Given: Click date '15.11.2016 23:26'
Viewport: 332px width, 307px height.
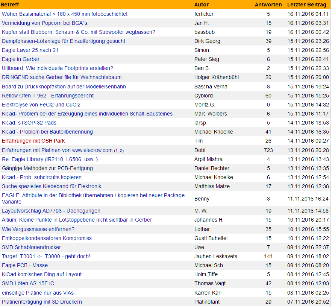Looking at the screenshot, I should [308, 41].
